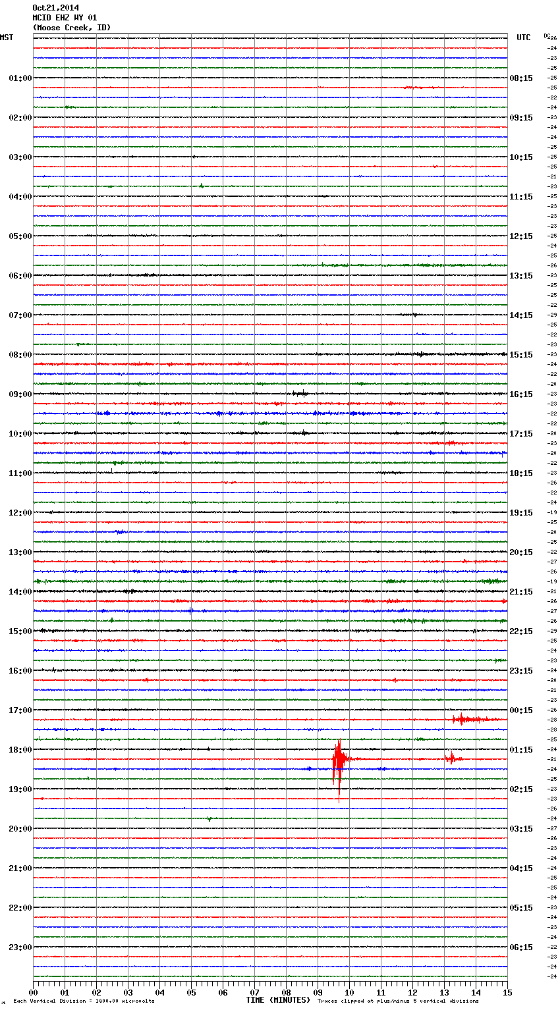Click the 19:15 UTC time label

click(x=521, y=513)
